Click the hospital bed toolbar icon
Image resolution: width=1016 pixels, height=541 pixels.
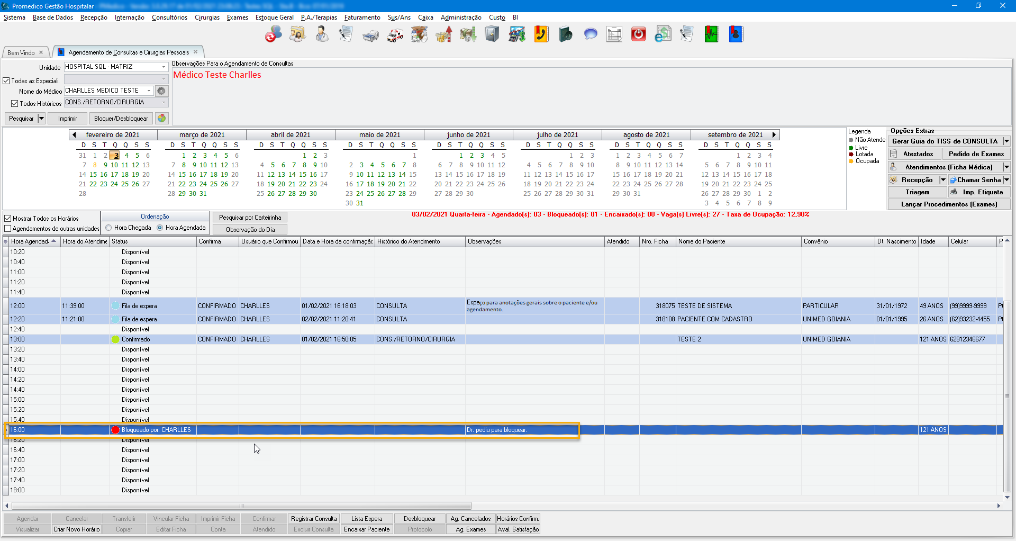pyautogui.click(x=370, y=35)
